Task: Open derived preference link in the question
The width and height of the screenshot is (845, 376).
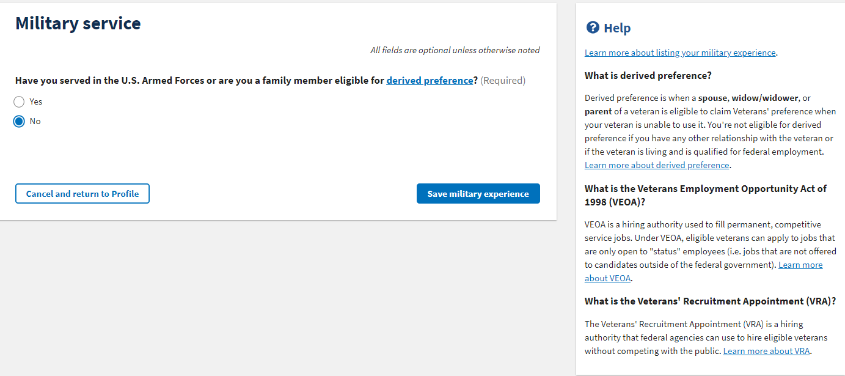Action: point(430,80)
